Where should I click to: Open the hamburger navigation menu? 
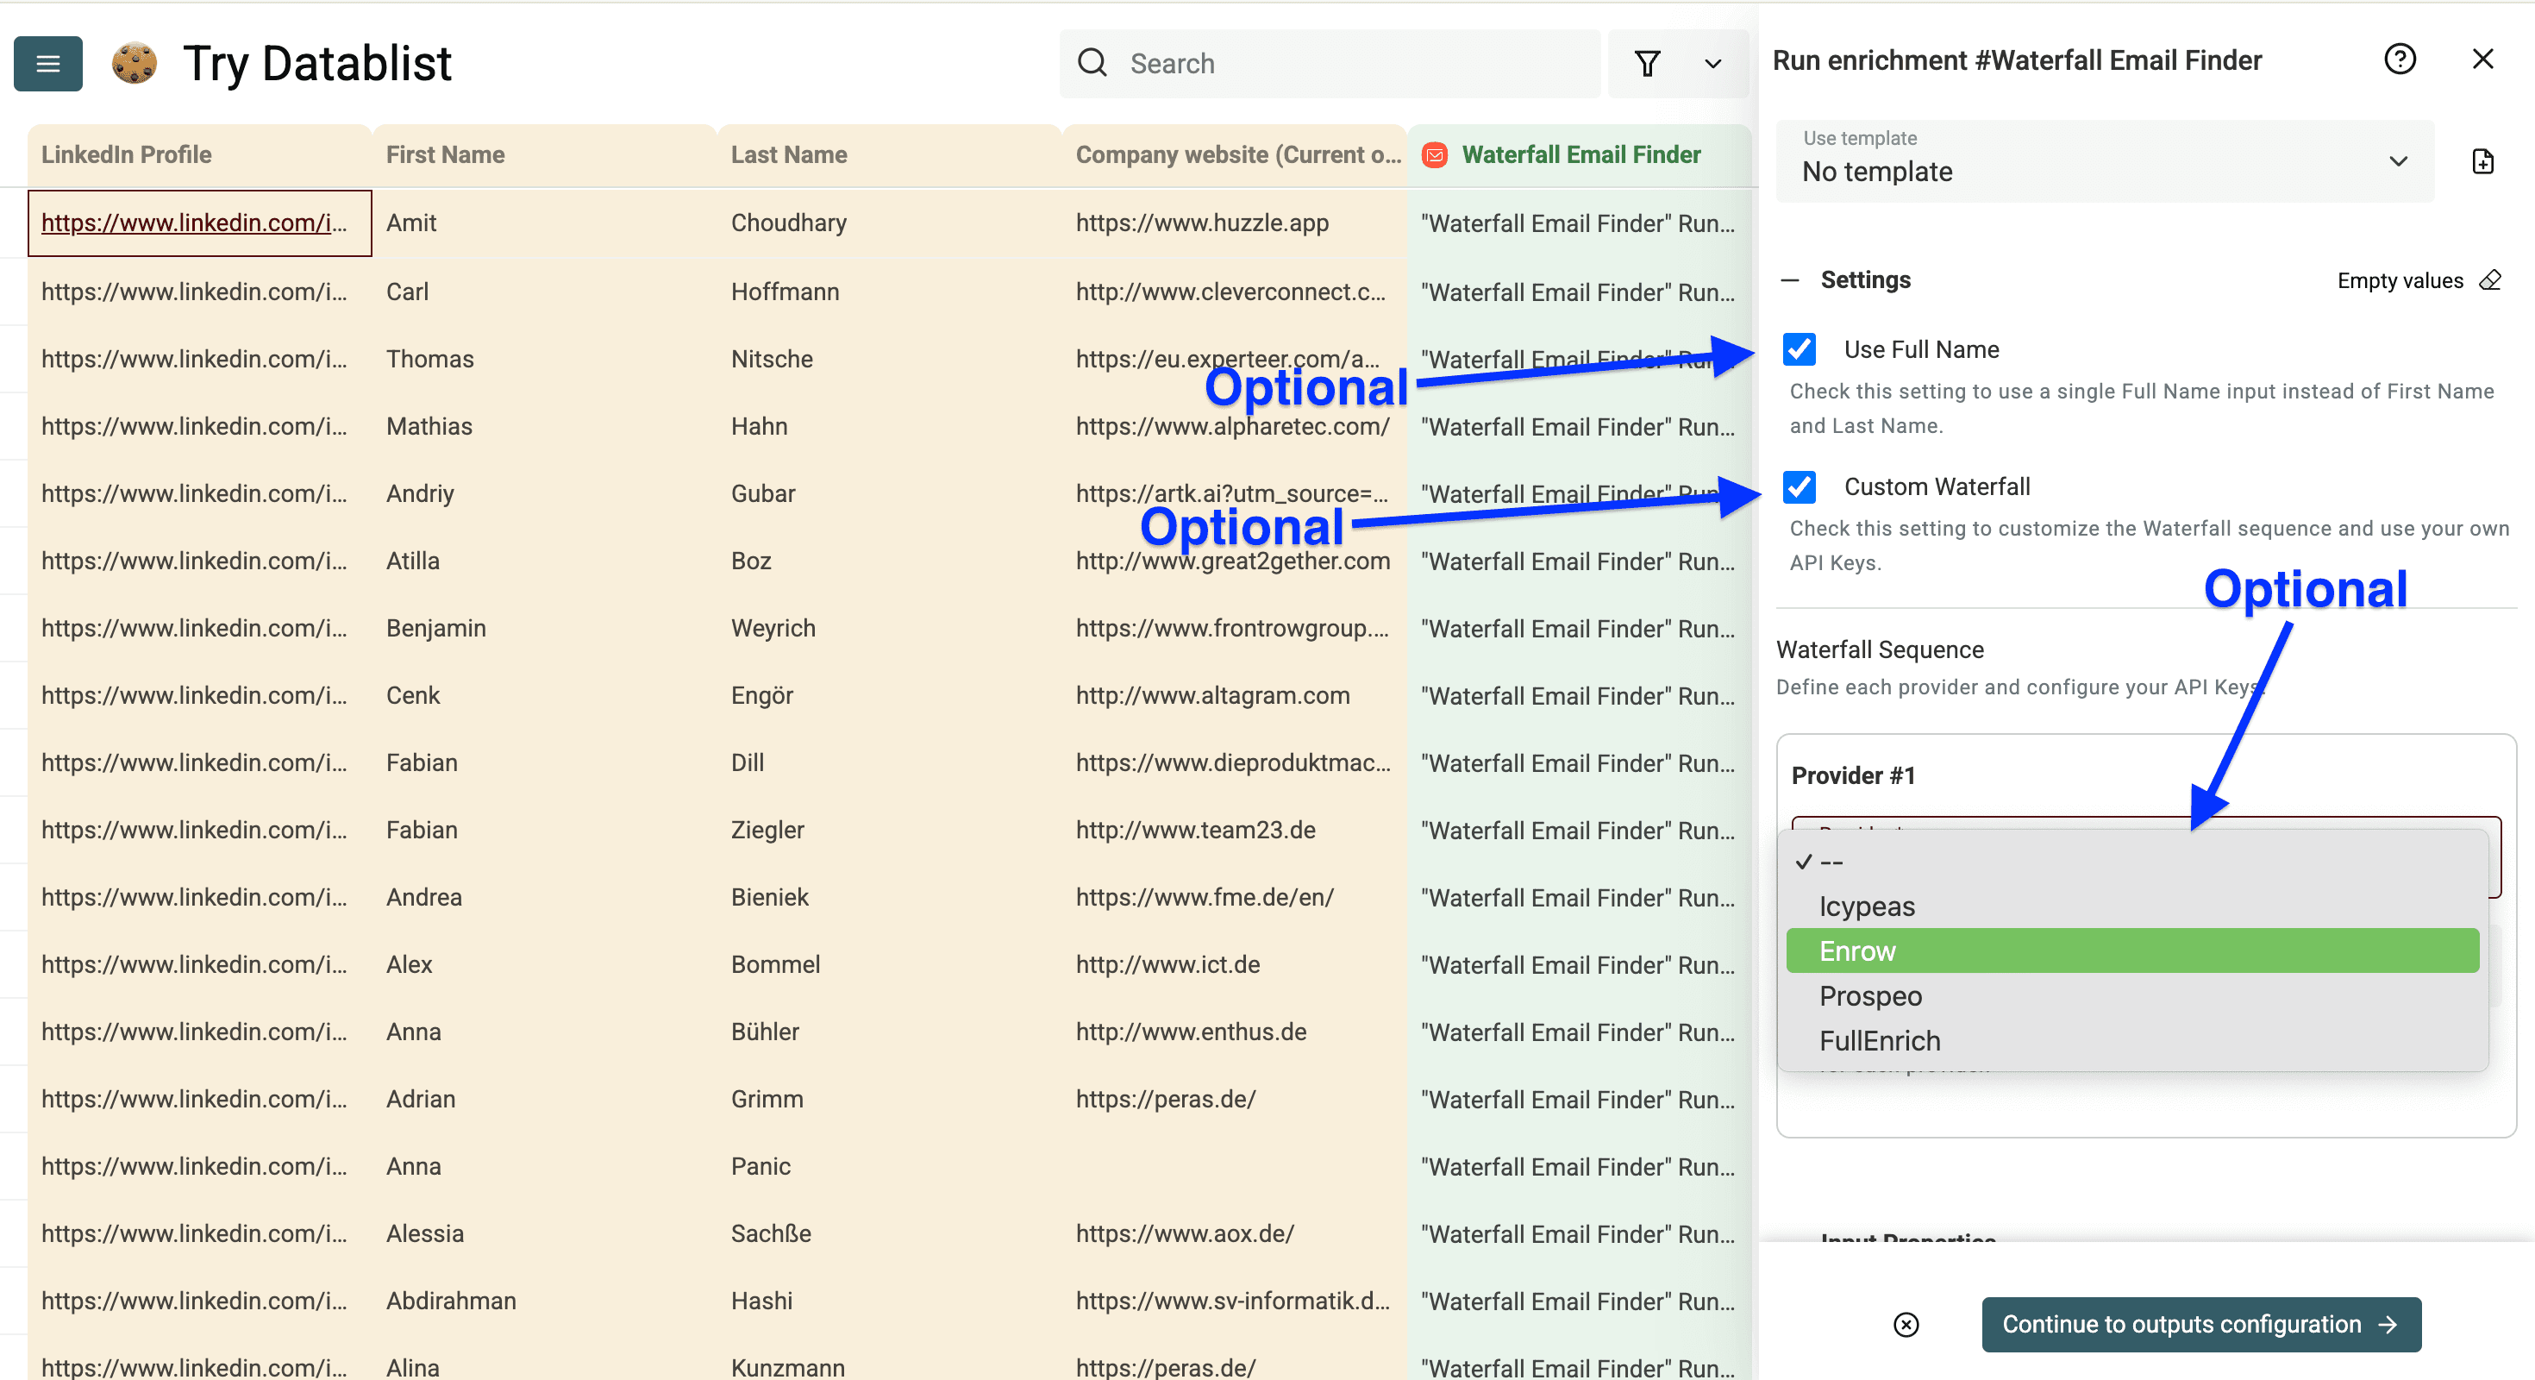click(47, 63)
